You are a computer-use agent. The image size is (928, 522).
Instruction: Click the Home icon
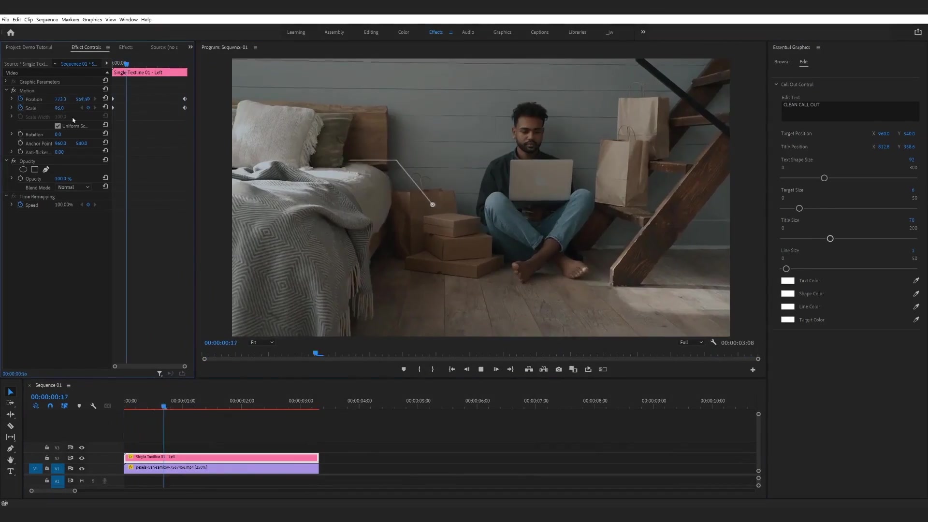tap(11, 32)
